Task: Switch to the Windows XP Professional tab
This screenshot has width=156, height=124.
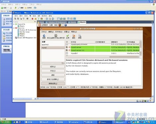Action: (x=56, y=22)
